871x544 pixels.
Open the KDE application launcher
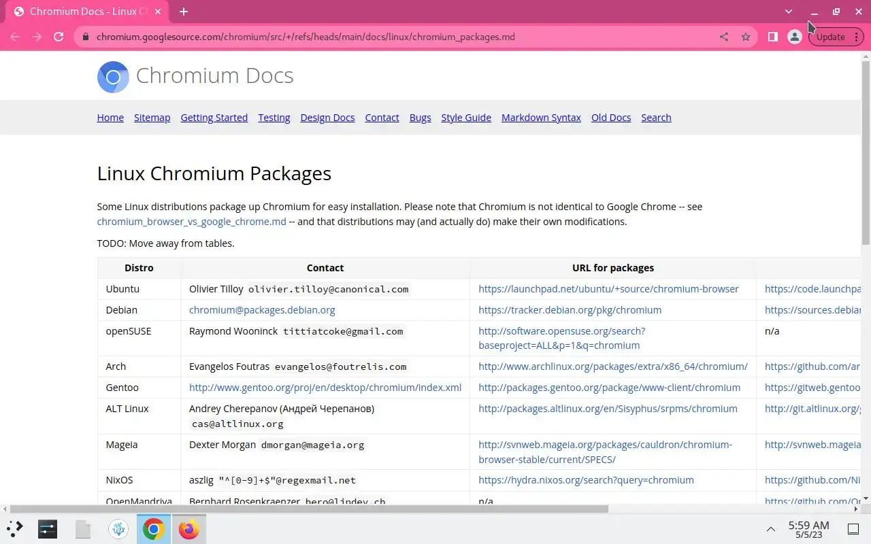(15, 528)
